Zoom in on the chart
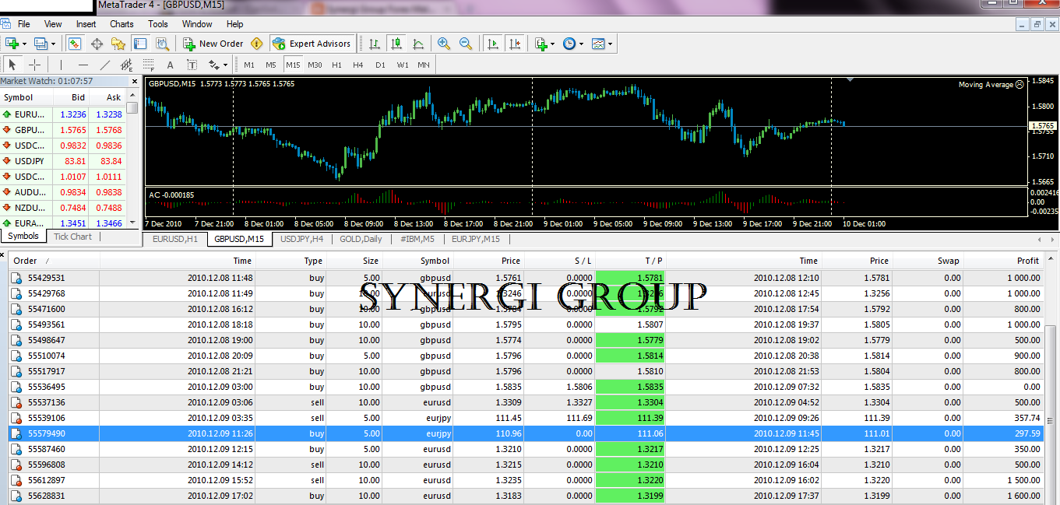 (x=444, y=44)
